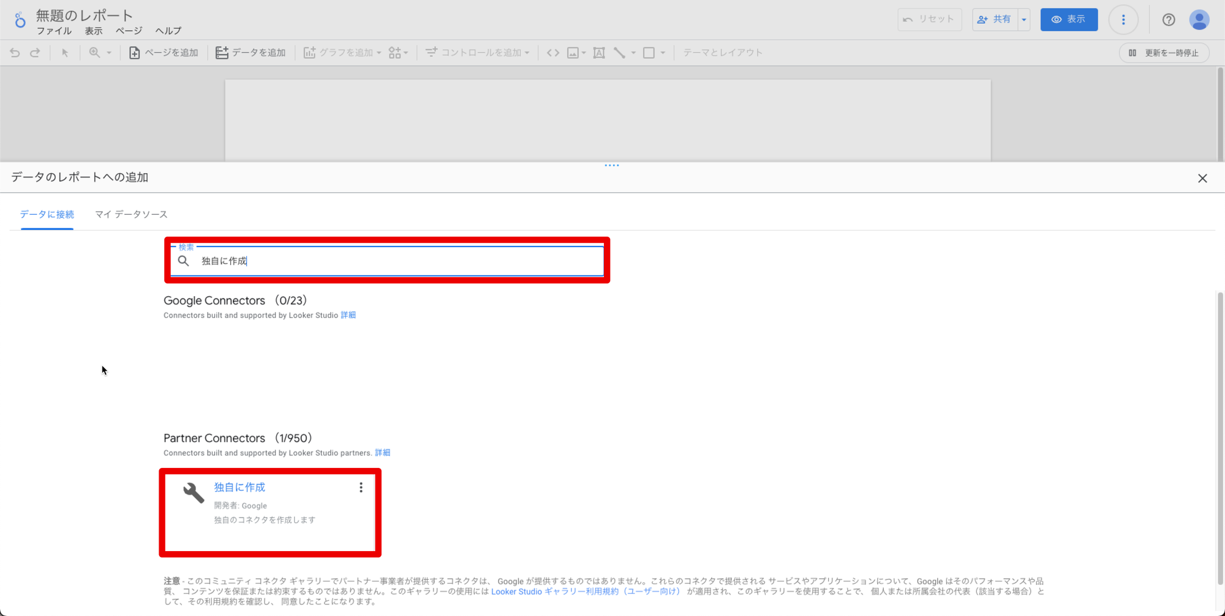The image size is (1225, 616).
Task: Open the ファイル menu
Action: click(54, 31)
